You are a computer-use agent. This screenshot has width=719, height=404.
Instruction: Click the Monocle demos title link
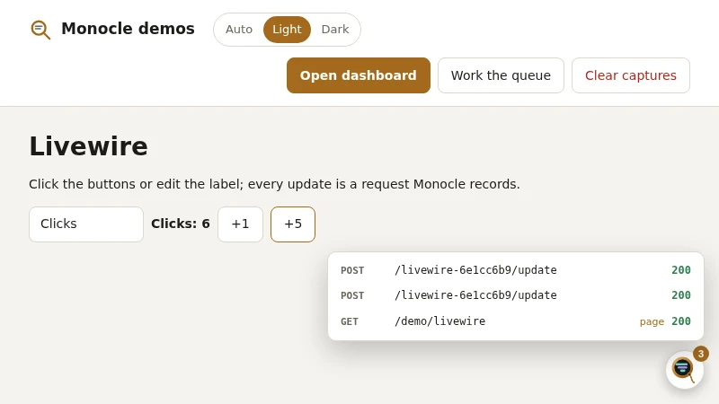pos(128,29)
